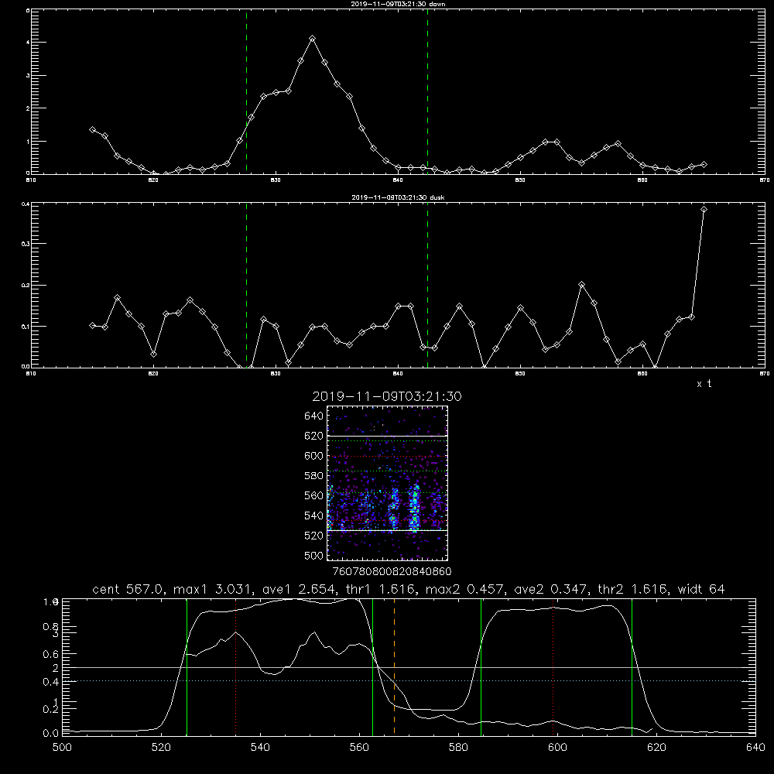774x774 pixels.
Task: Click the '0.6' y-axis label of bottom plot
Action: coord(51,654)
